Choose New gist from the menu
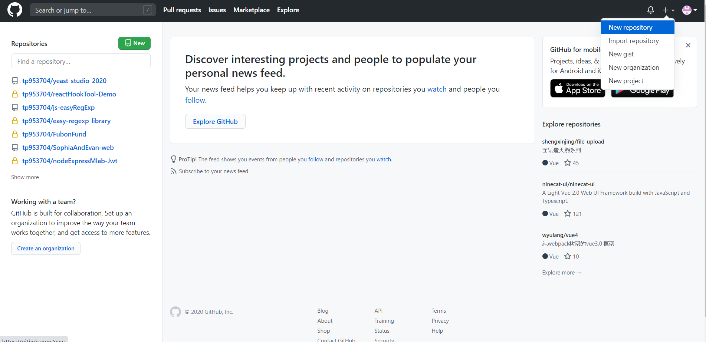The height and width of the screenshot is (342, 706). tap(637, 54)
